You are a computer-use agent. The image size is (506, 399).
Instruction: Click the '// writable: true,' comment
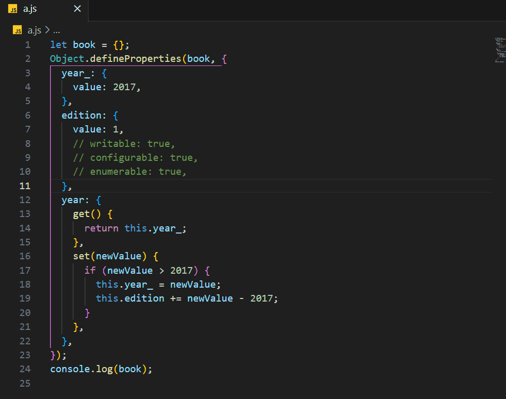coord(124,143)
